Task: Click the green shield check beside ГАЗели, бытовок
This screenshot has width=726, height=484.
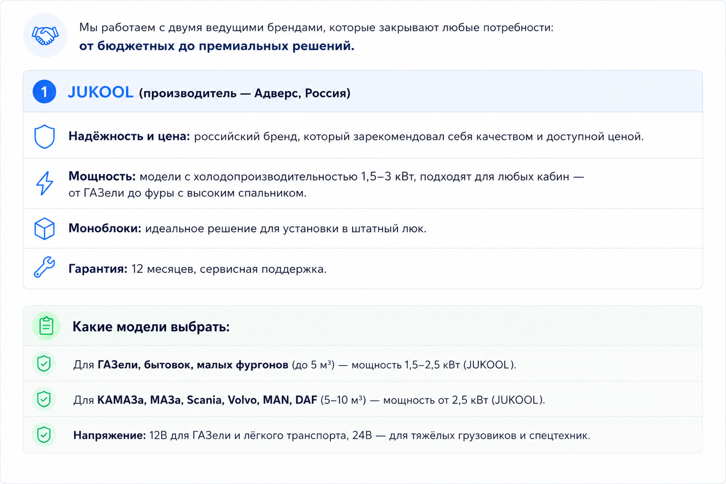Action: click(44, 364)
